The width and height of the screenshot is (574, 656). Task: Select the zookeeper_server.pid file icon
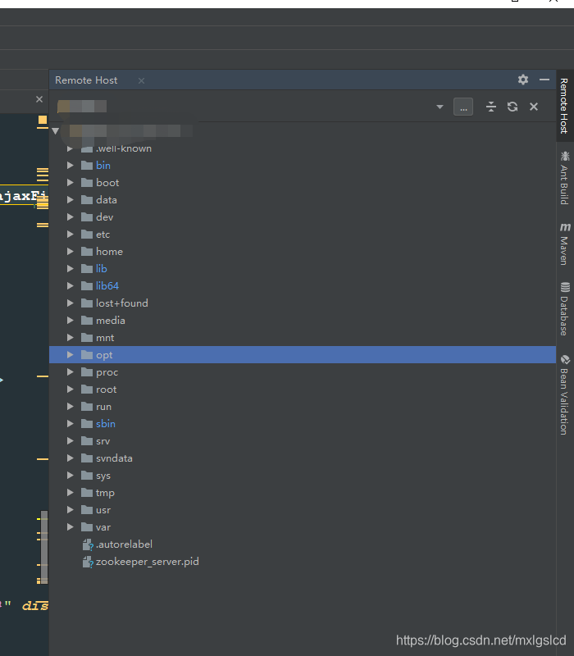coord(88,562)
